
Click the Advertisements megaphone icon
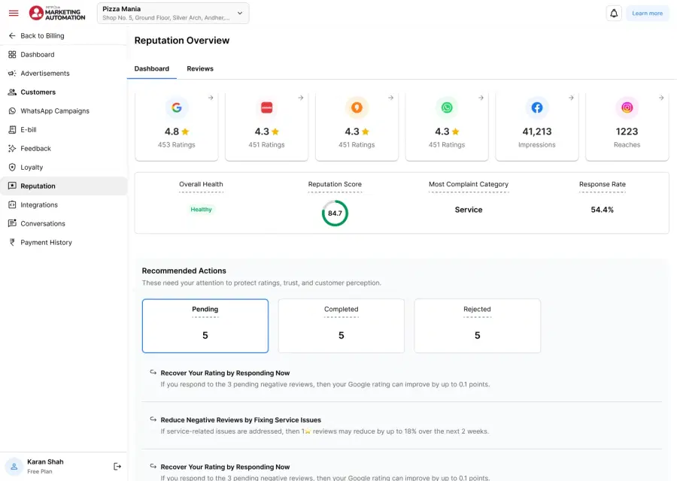coord(12,74)
